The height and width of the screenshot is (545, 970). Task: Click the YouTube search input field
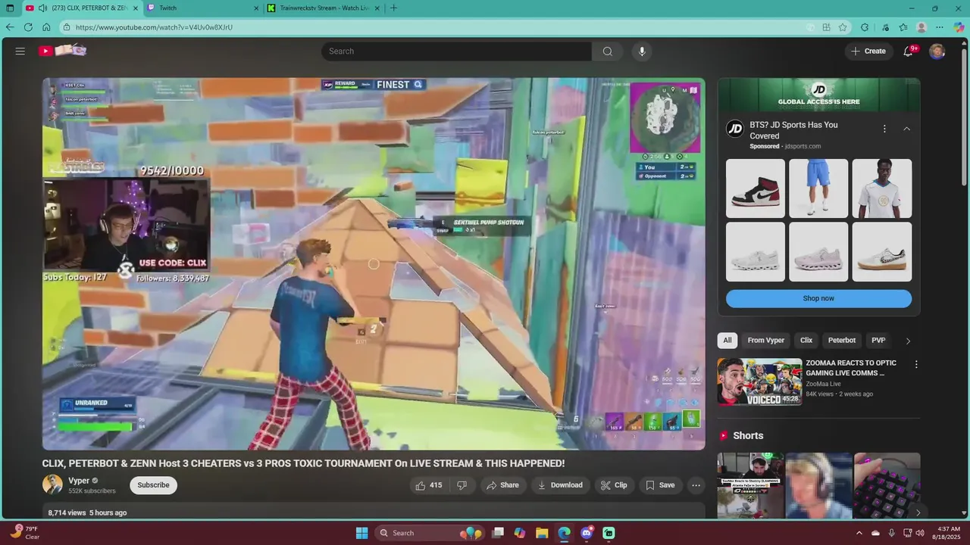(456, 51)
